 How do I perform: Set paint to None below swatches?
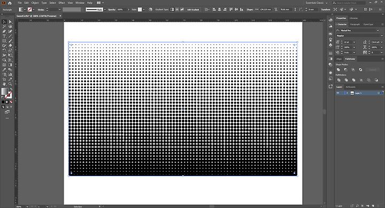11,102
